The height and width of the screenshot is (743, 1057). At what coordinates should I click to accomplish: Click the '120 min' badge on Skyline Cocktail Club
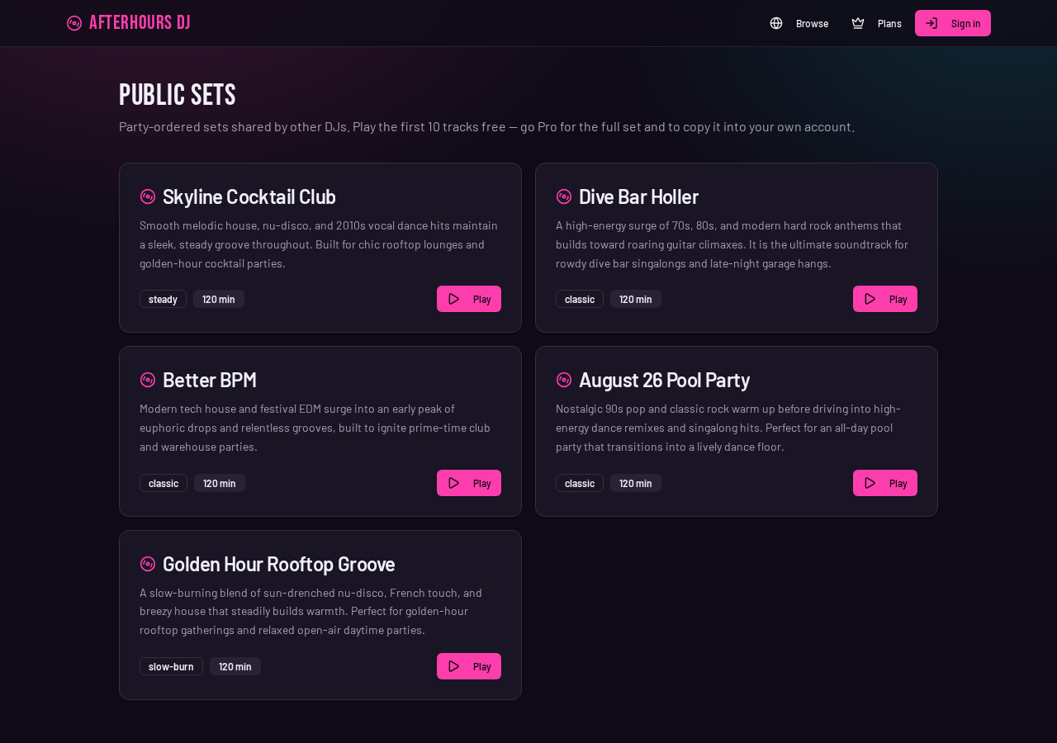[x=219, y=299]
